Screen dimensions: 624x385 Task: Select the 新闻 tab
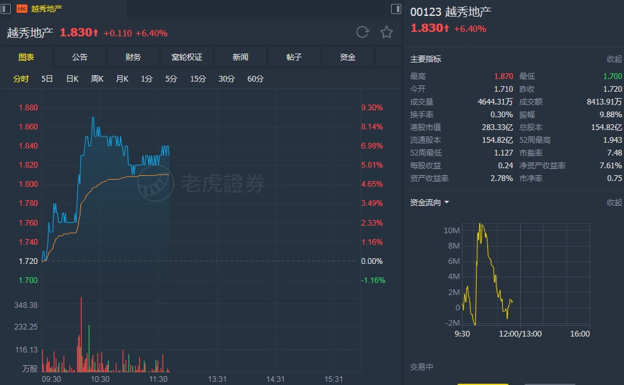(x=241, y=57)
